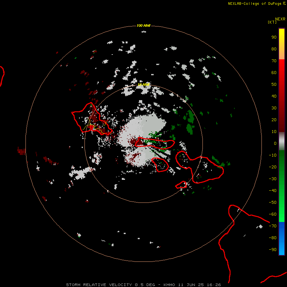Screen dimensions: 287x287
Task: Click the KT units label above color scale
Action: pos(272,22)
